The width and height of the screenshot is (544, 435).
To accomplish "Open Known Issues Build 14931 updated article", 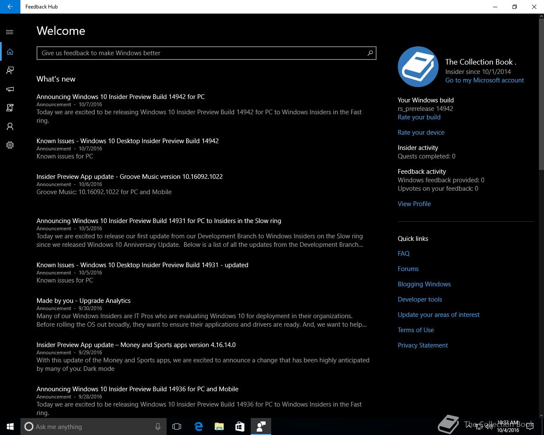I will tap(142, 265).
